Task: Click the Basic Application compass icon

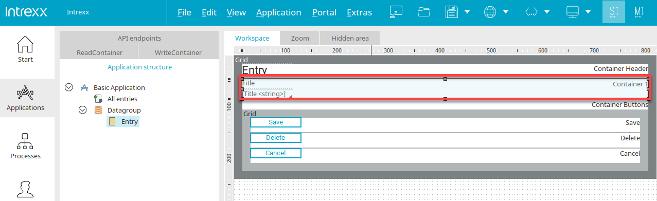Action: pos(84,88)
